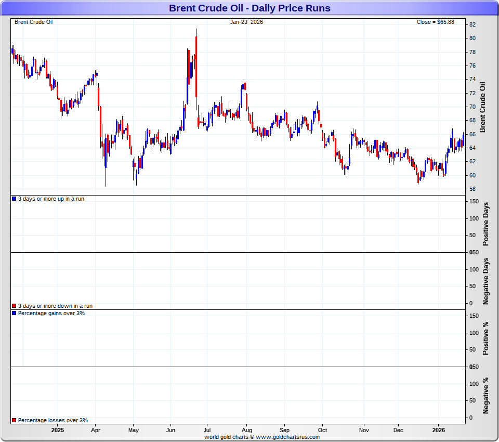Image resolution: width=499 pixels, height=442 pixels.
Task: Click the 'Close = $65.88' value
Action: pyautogui.click(x=436, y=22)
